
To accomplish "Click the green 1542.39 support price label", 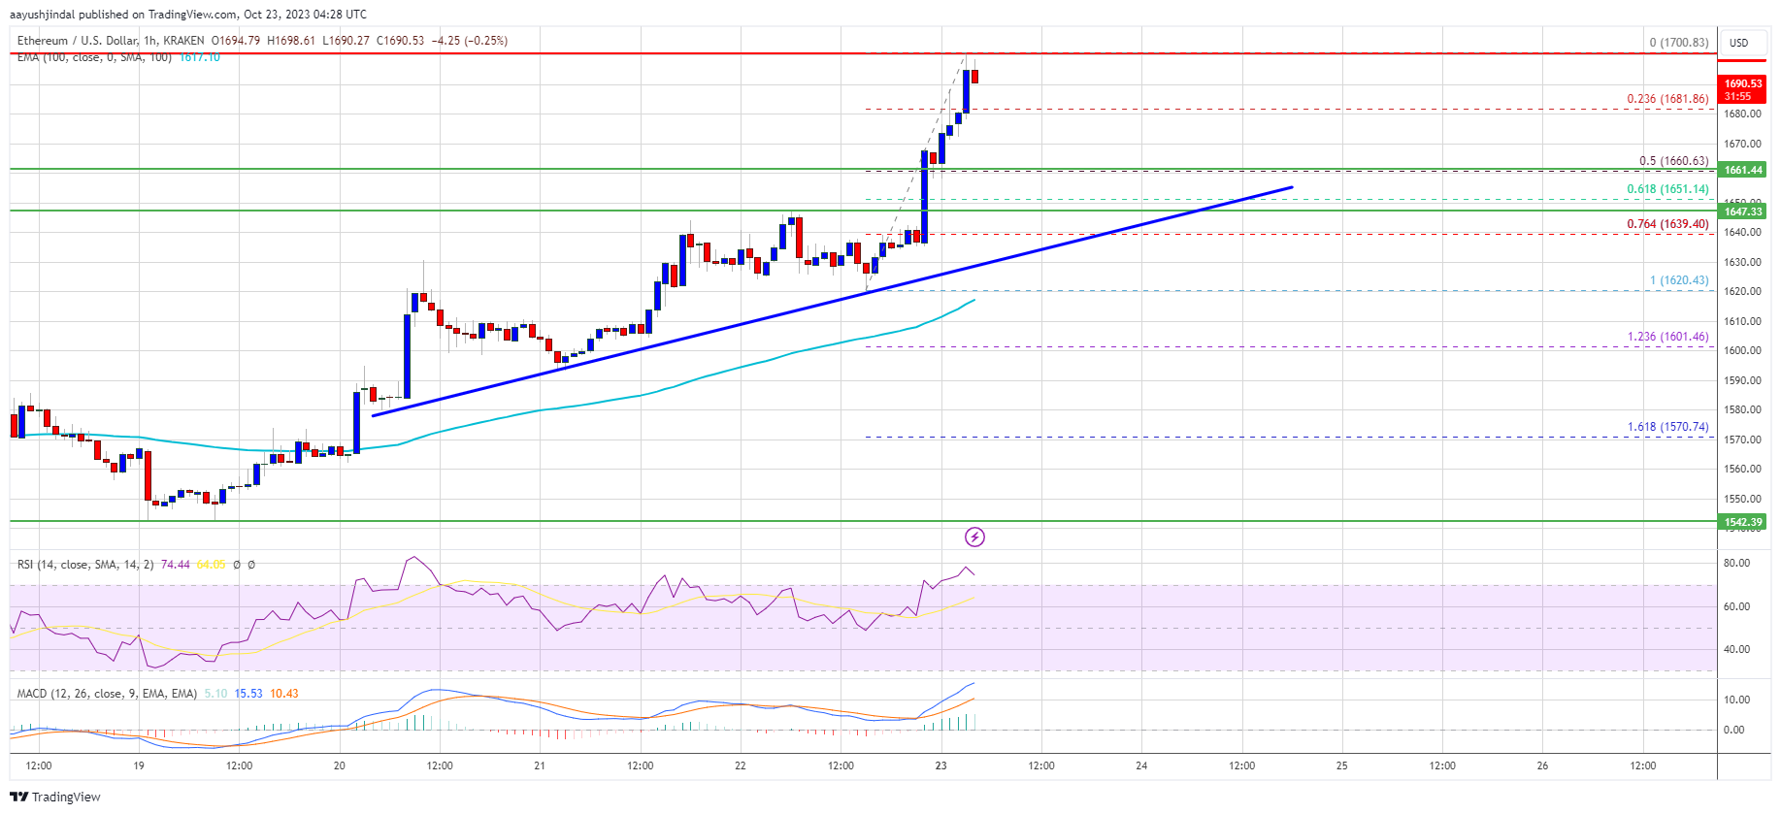I will [1743, 522].
